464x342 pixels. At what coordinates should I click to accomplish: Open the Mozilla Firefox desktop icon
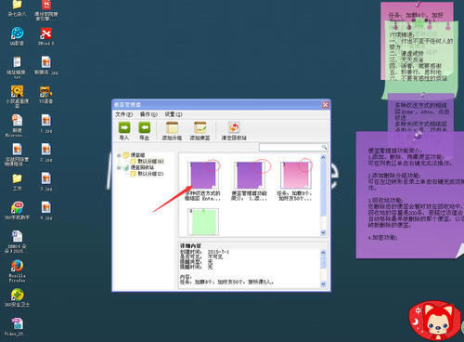click(17, 266)
